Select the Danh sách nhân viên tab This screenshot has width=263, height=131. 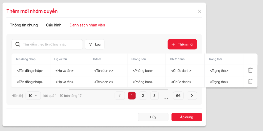click(x=87, y=25)
